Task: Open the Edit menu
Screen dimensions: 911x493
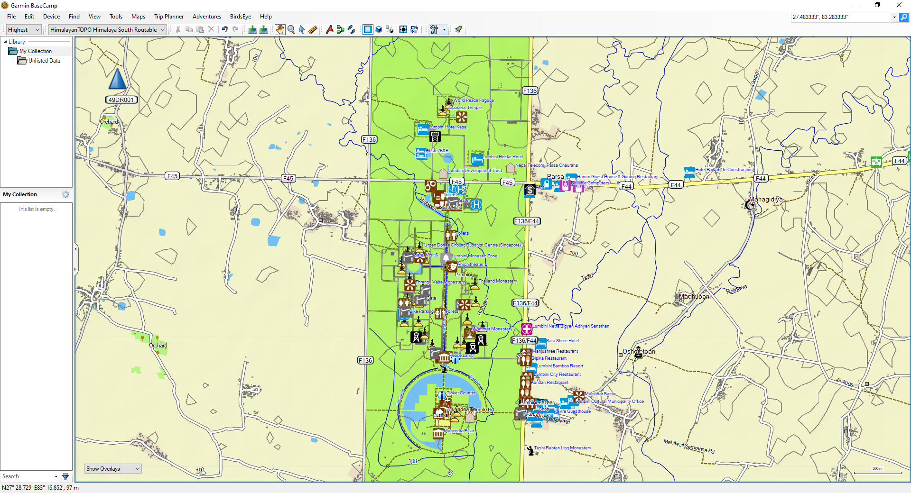Action: pyautogui.click(x=29, y=17)
